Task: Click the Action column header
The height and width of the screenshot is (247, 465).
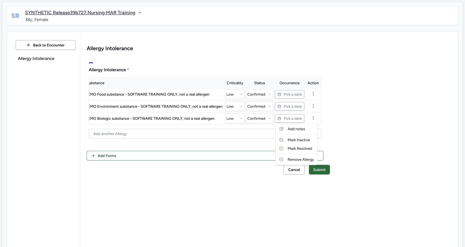Action: click(x=313, y=83)
